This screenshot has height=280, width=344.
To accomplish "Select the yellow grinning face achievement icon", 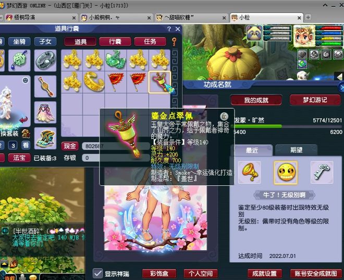I will click(286, 172).
